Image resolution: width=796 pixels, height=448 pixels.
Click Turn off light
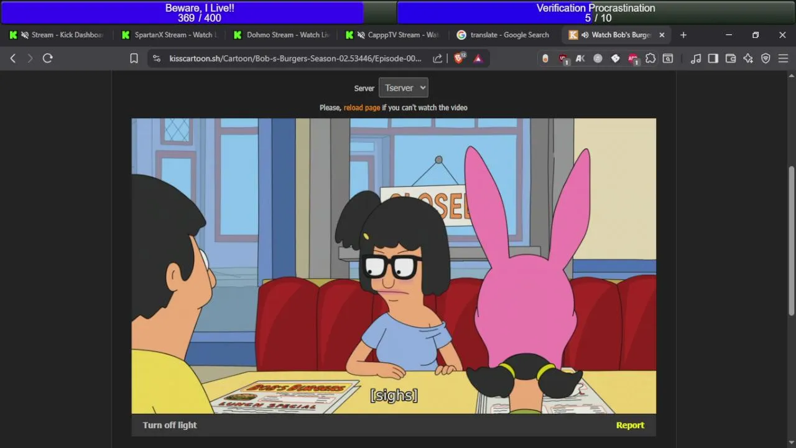point(170,425)
